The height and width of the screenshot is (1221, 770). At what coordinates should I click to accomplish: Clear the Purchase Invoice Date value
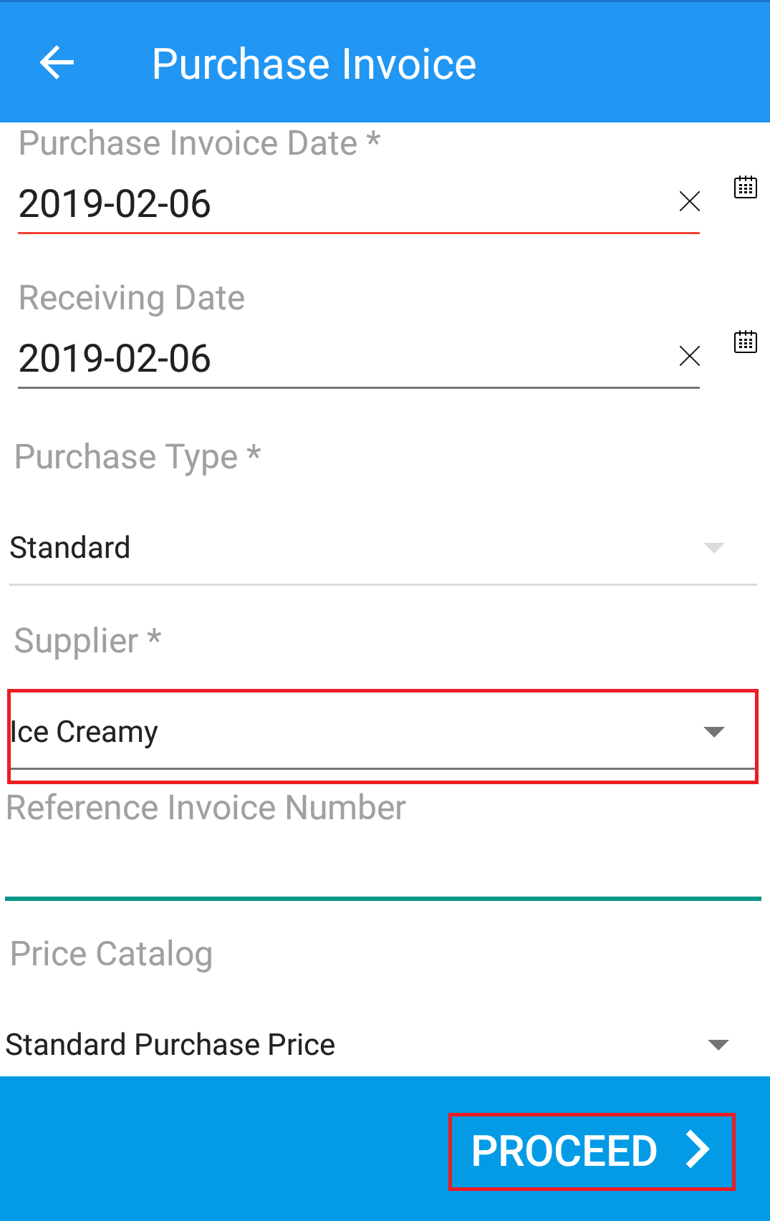point(689,201)
